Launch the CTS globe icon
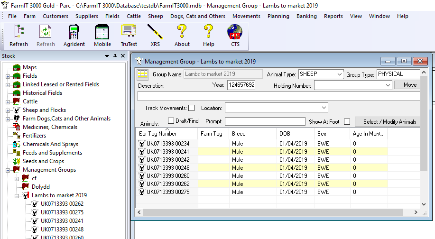435x239 pixels. pyautogui.click(x=235, y=32)
